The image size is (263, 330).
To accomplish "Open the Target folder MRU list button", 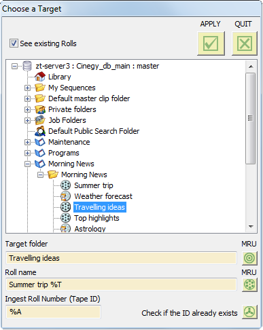I will 249,258.
